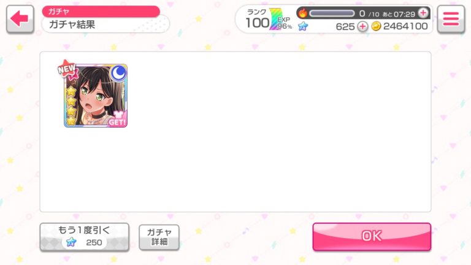This screenshot has width=471, height=265.
Task: Tap the flame boost icon
Action: 303,13
